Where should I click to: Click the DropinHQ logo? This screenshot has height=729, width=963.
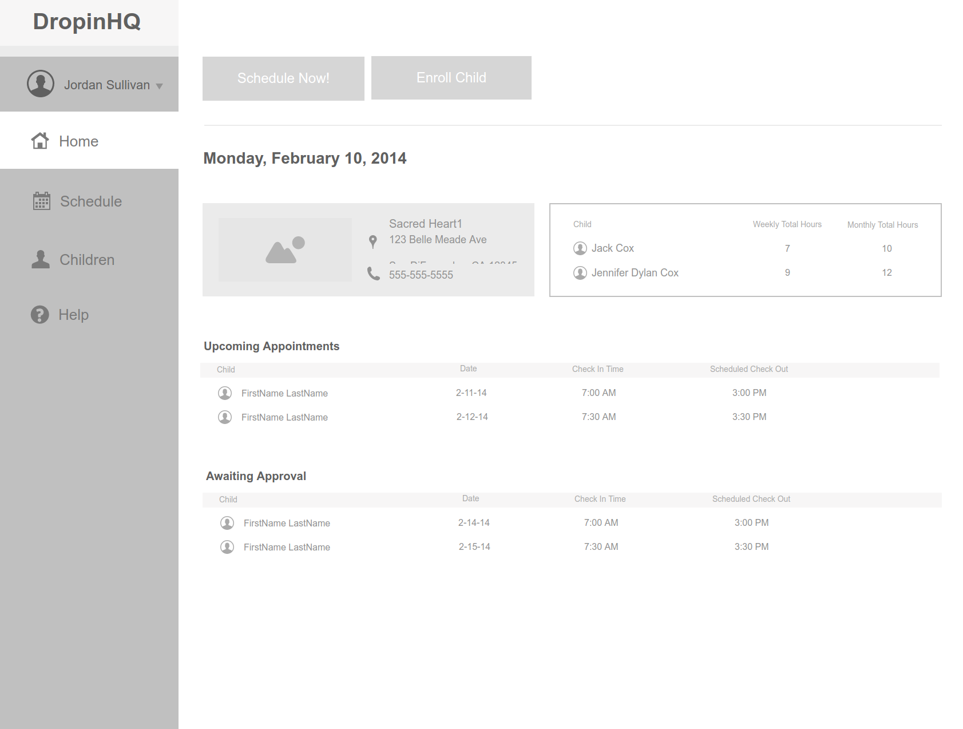coord(87,22)
